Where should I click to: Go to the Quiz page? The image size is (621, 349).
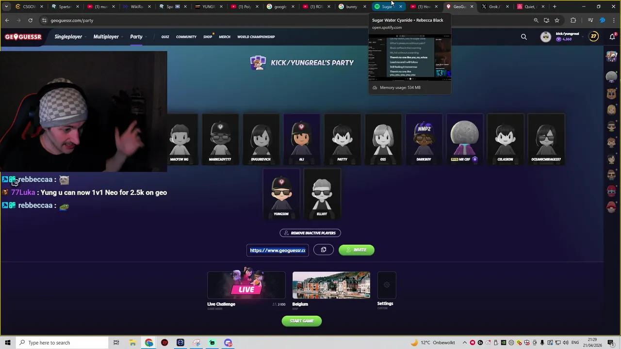pos(165,37)
